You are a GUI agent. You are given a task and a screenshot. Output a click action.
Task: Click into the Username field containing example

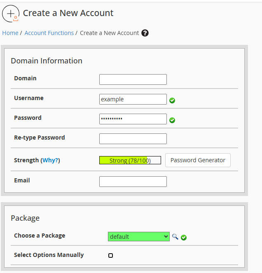tap(133, 99)
